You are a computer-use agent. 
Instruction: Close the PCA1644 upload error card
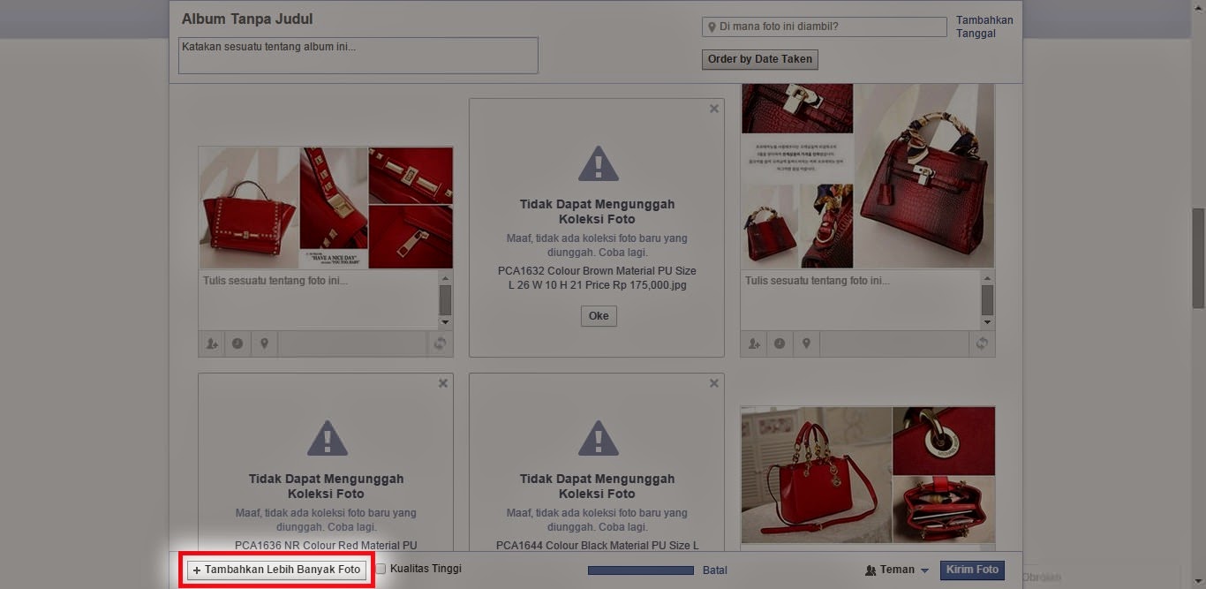[x=714, y=383]
